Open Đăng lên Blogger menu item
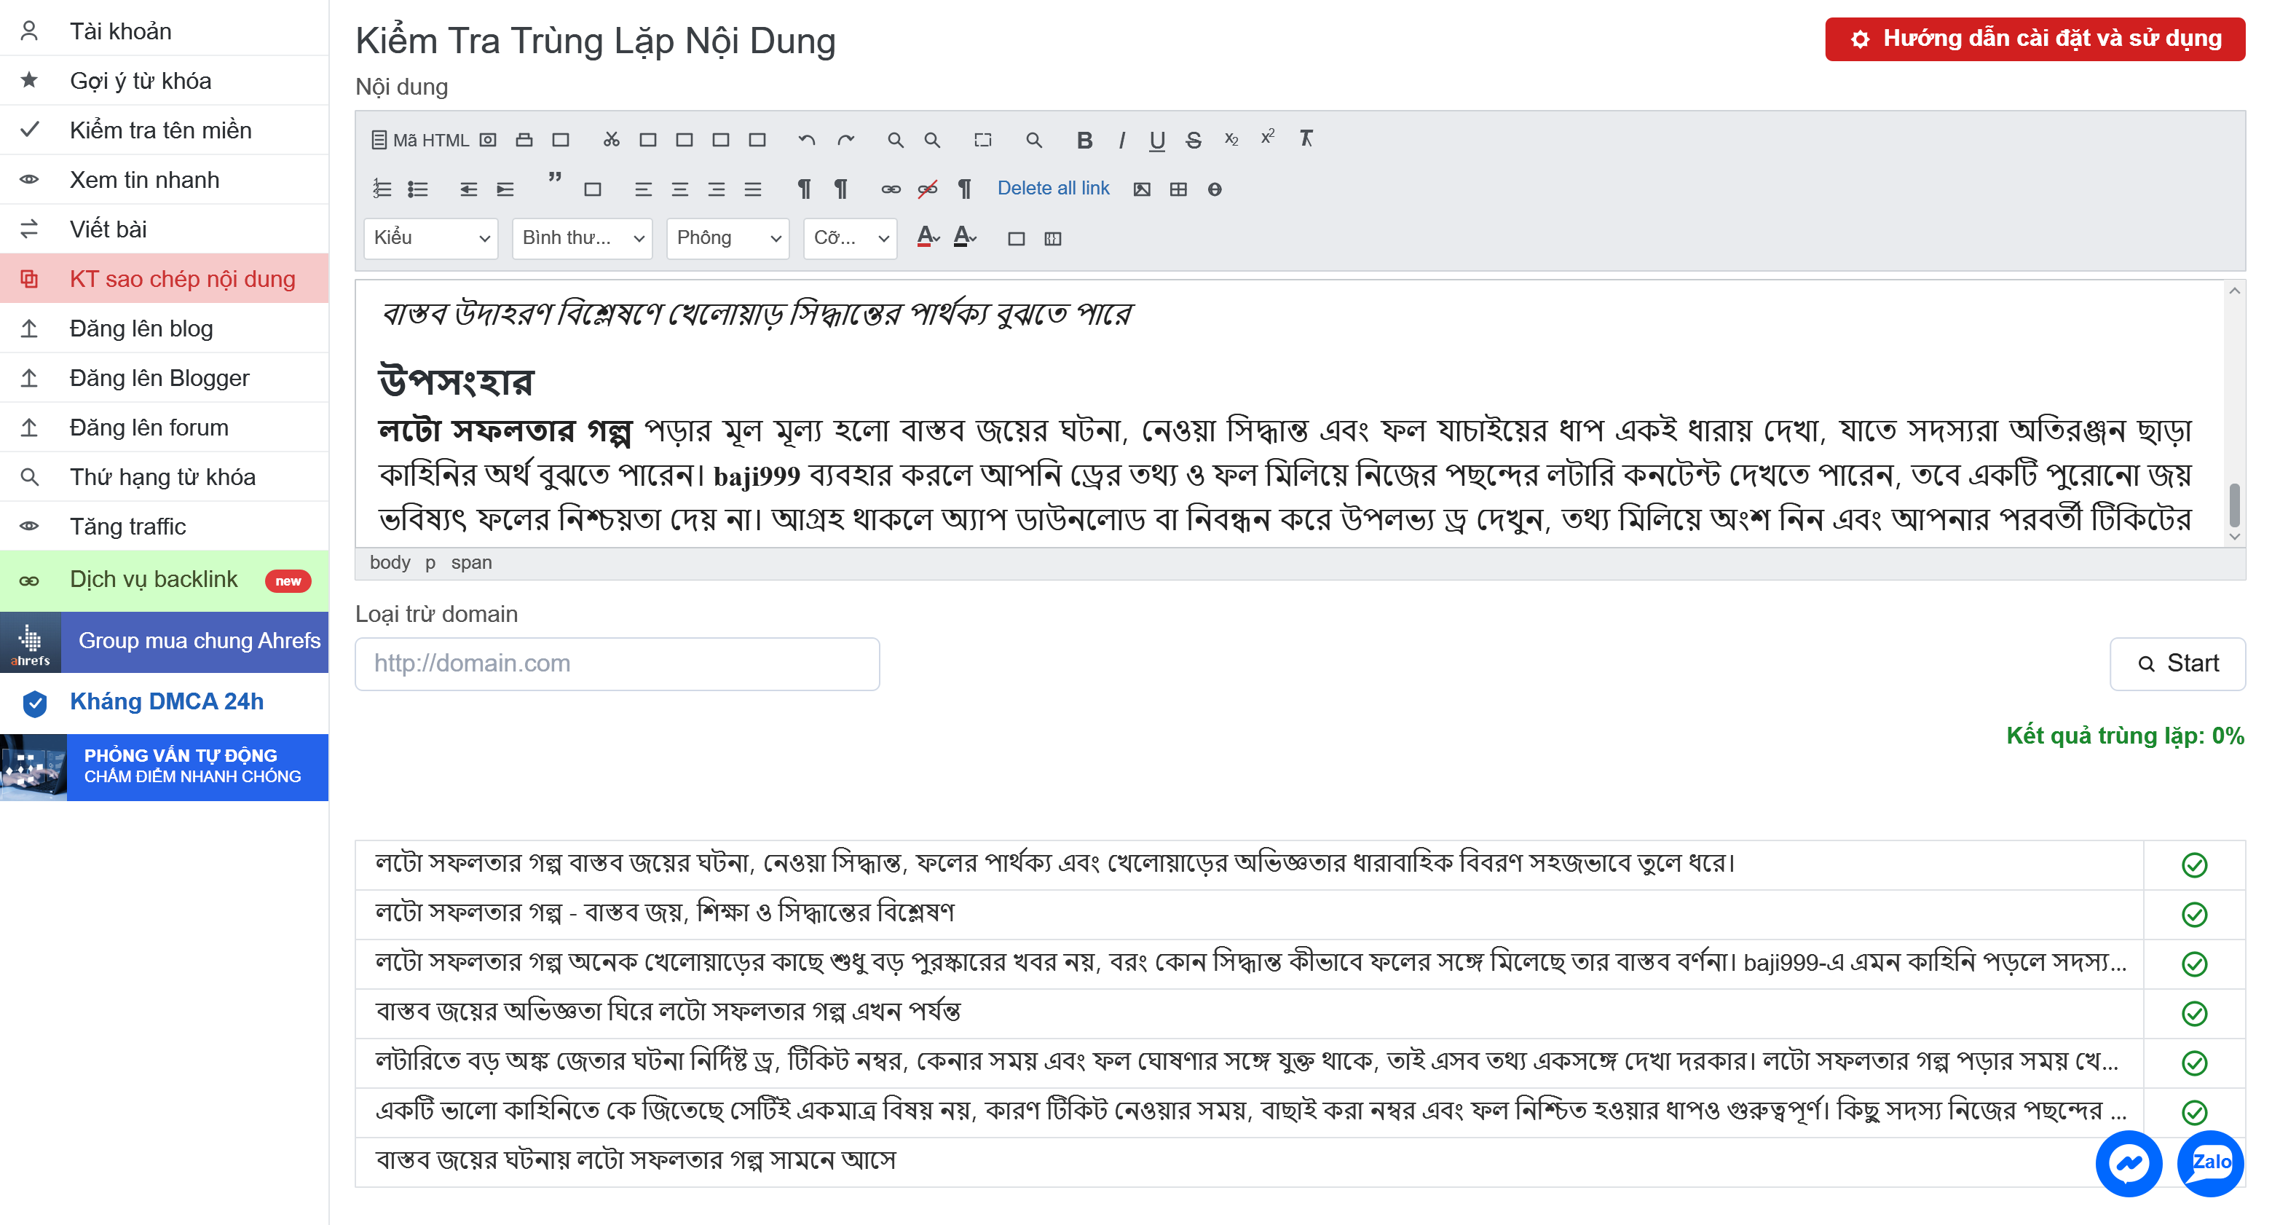Viewport: 2272px width, 1225px height. [x=164, y=377]
